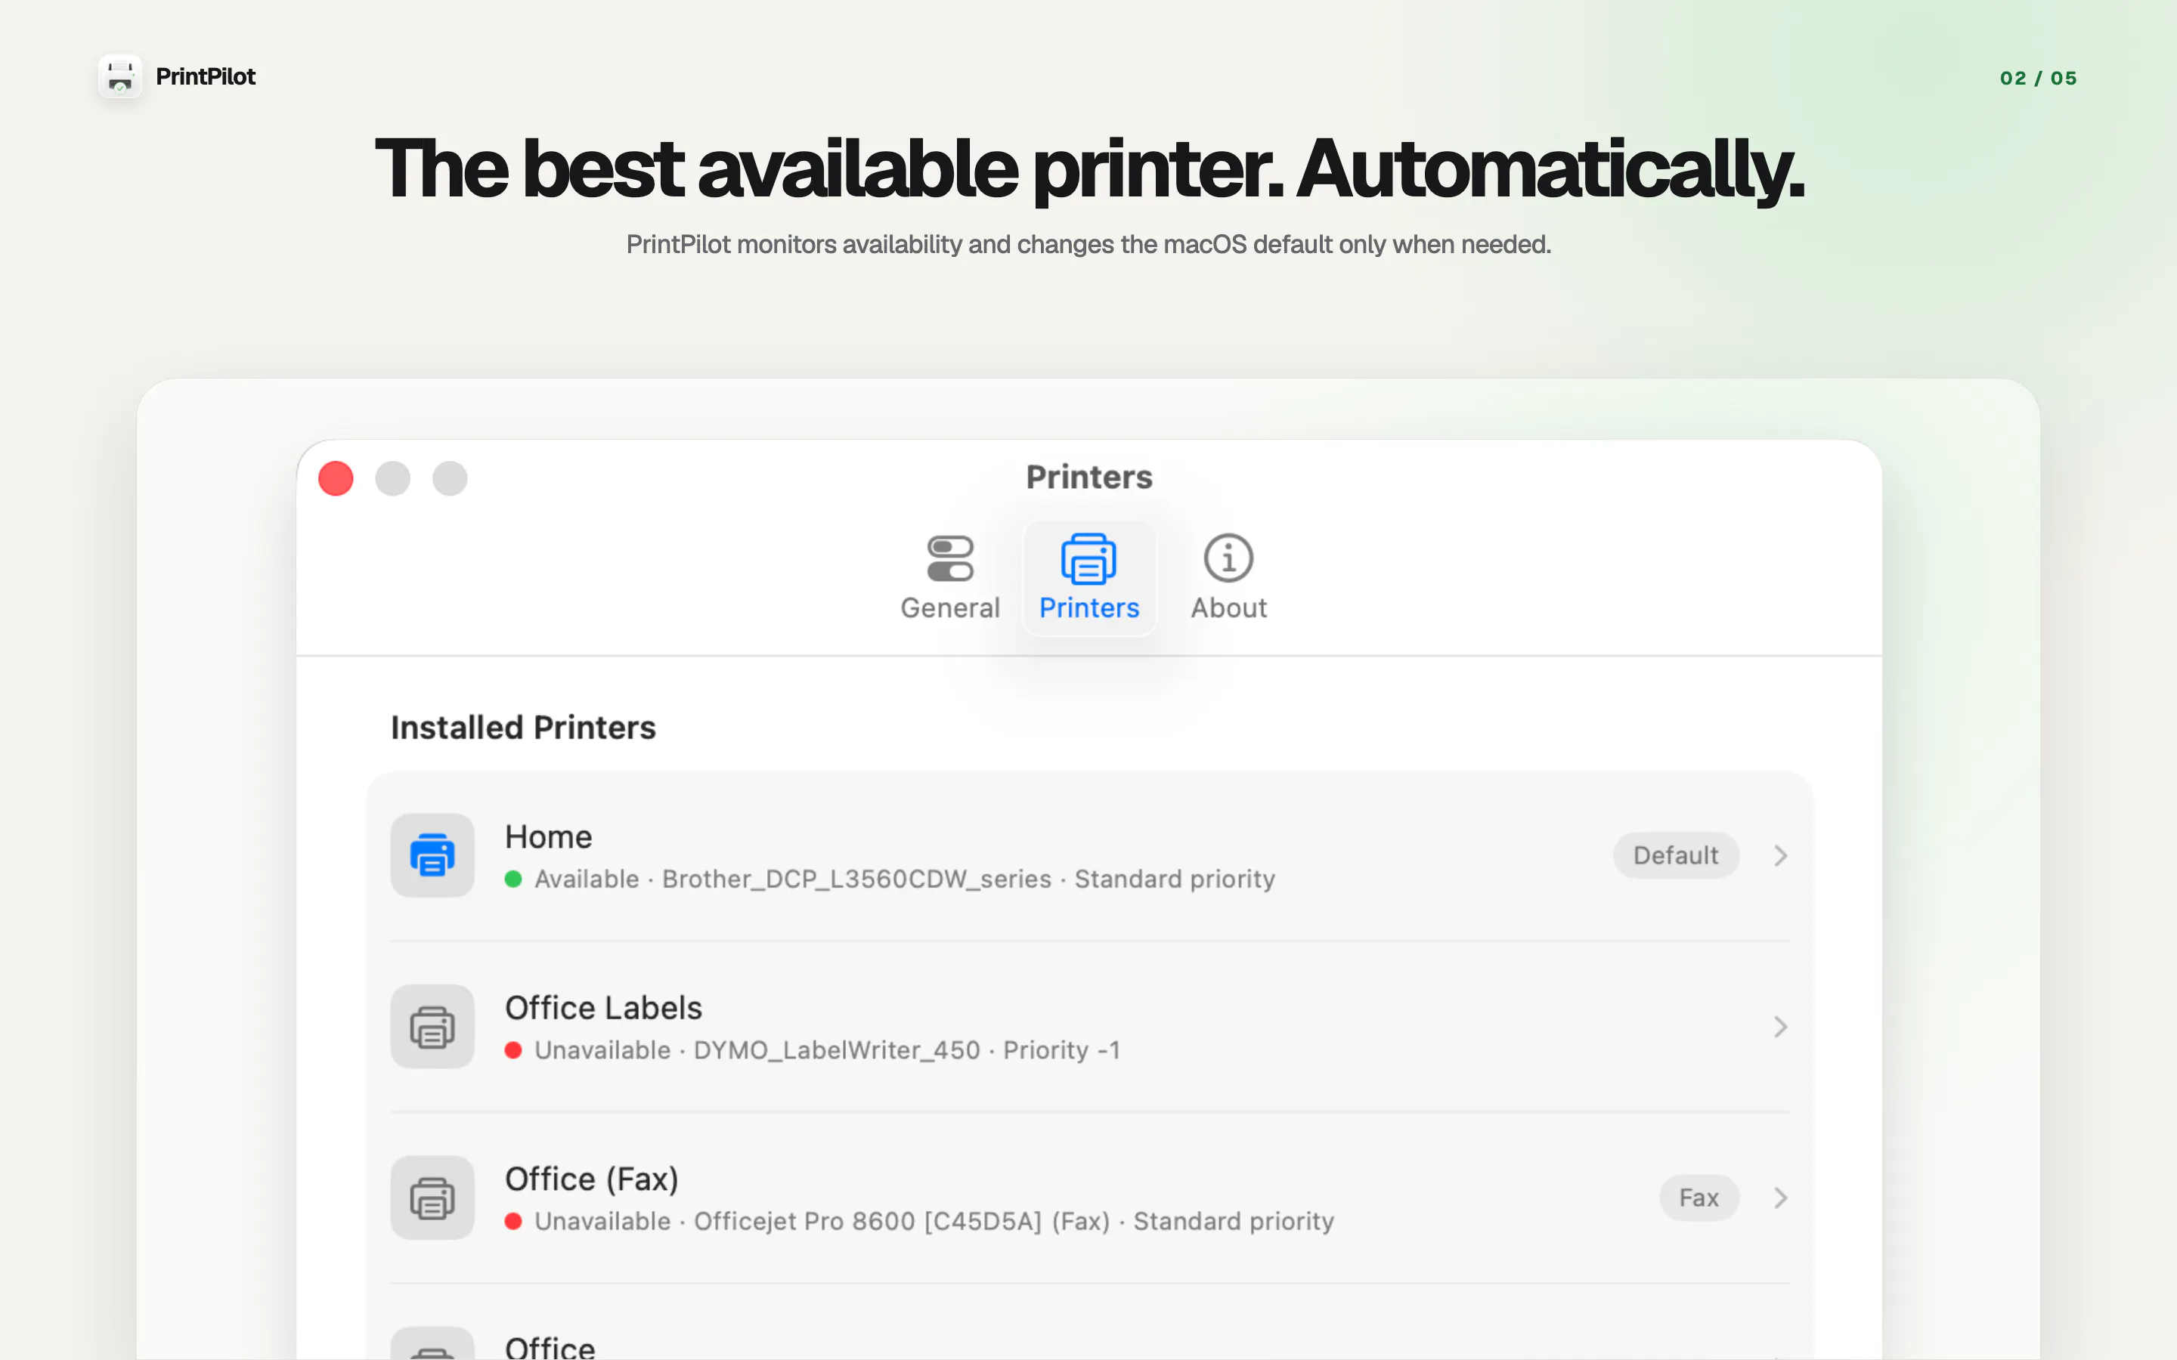Expand the Office Labels row chevron
Viewport: 2177px width, 1360px height.
click(1779, 1026)
